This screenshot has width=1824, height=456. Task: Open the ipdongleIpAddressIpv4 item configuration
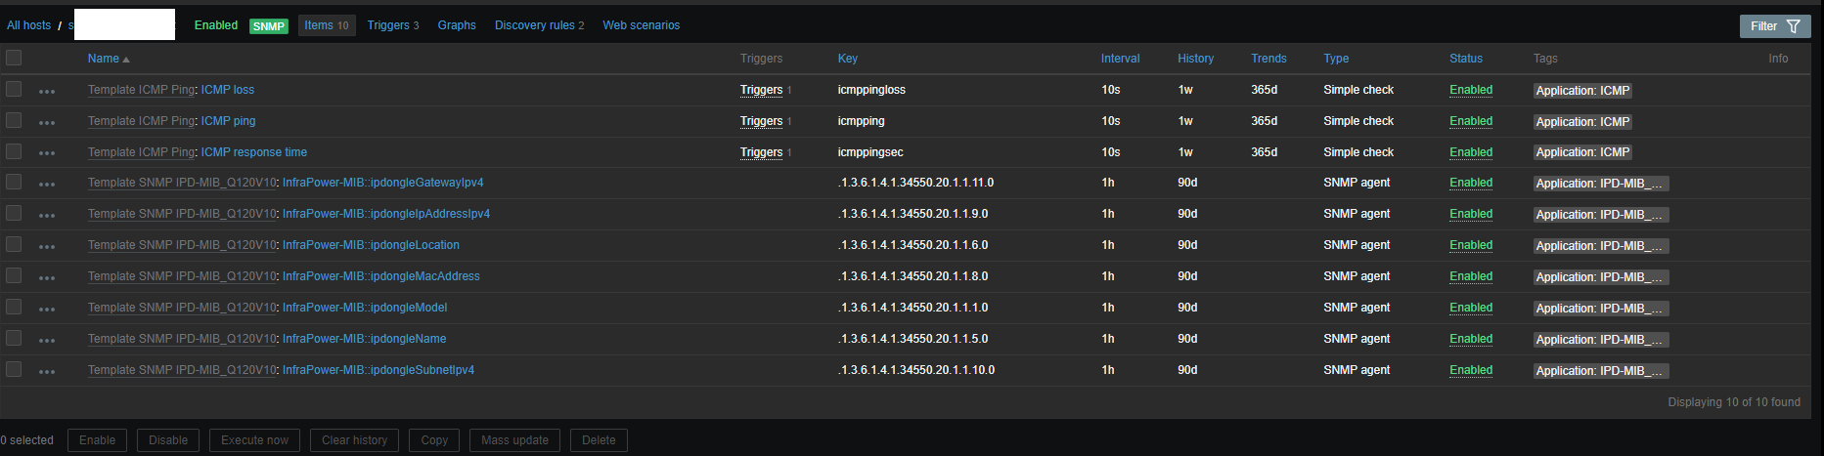pyautogui.click(x=386, y=214)
